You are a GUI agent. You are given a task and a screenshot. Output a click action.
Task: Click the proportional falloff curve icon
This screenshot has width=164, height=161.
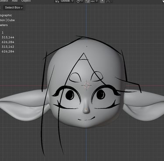click(108, 1)
